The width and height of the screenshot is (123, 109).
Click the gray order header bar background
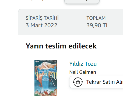click(71, 22)
